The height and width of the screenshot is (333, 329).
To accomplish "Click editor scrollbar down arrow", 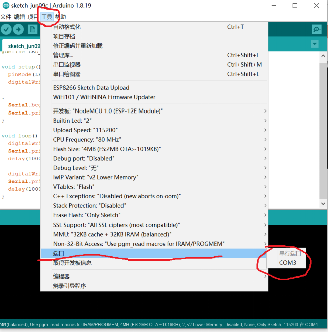I will (323, 204).
